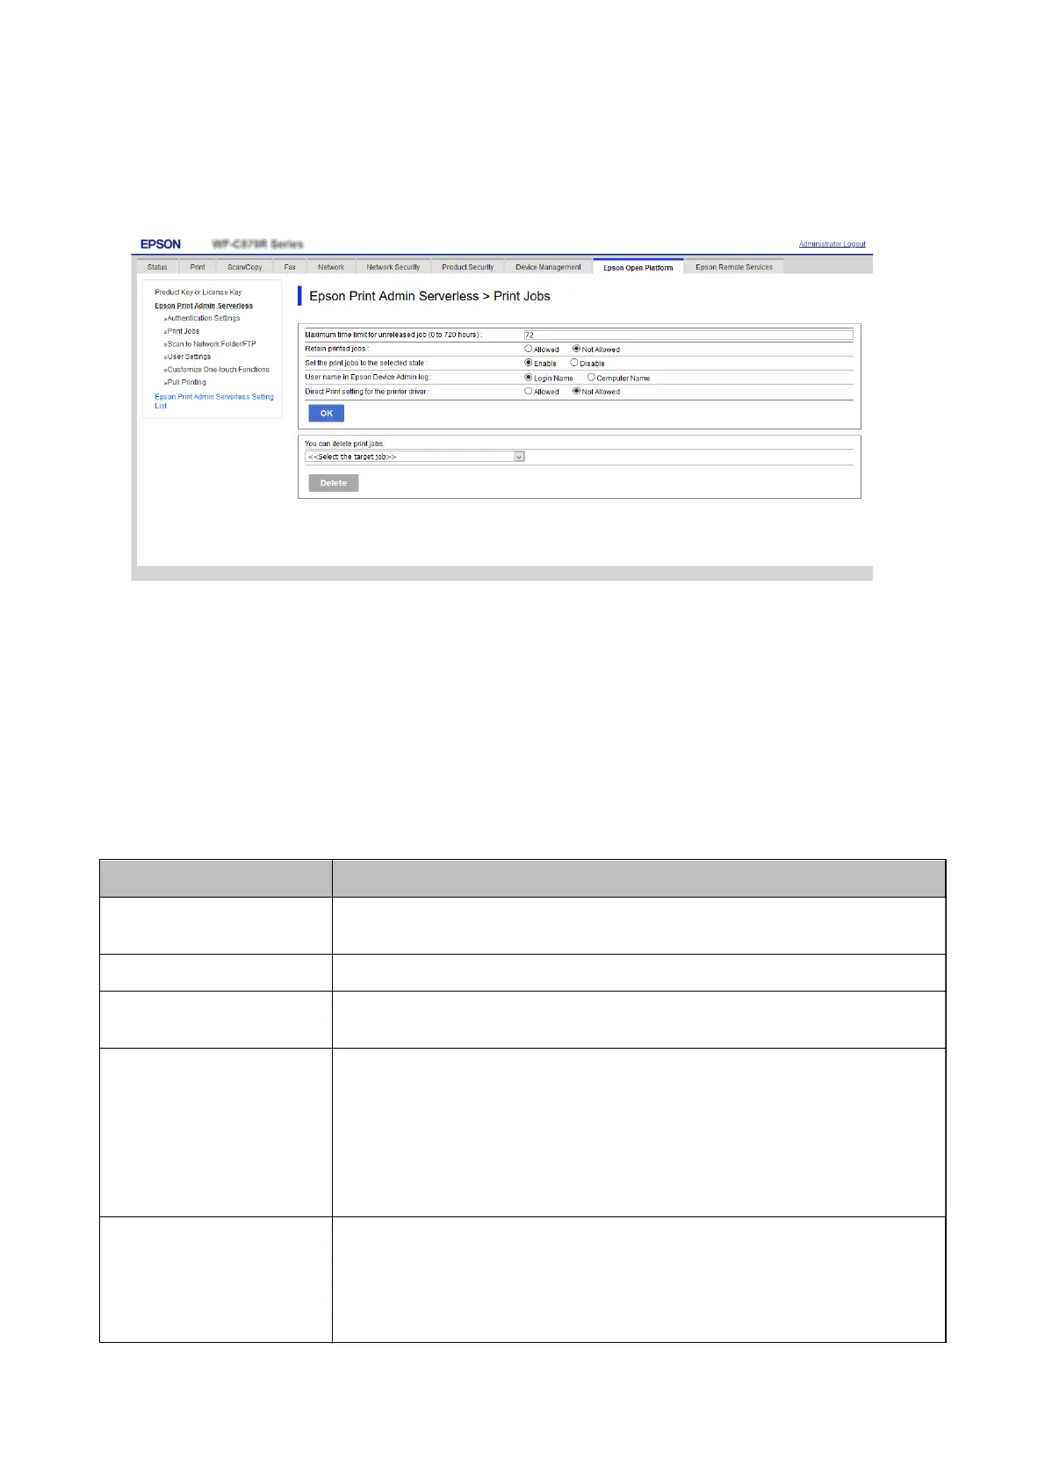Edit maximum time limit hours field
The image size is (1045, 1479).
click(x=688, y=335)
